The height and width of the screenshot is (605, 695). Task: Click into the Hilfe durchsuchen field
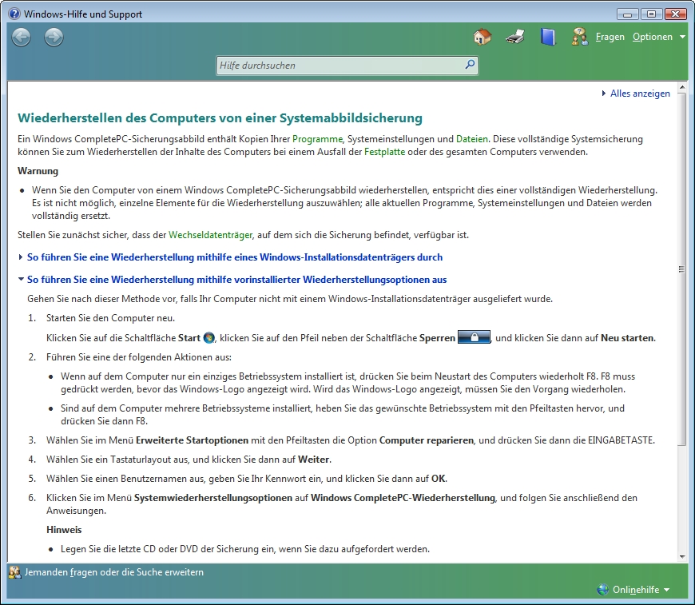(x=340, y=65)
